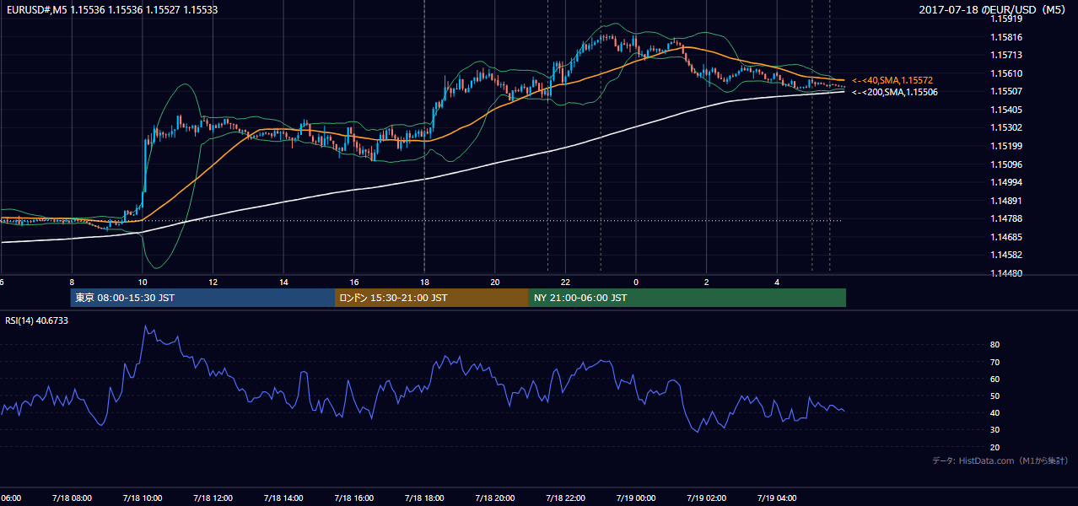
Task: Click price axis value 1.14994
Action: 1007,182
